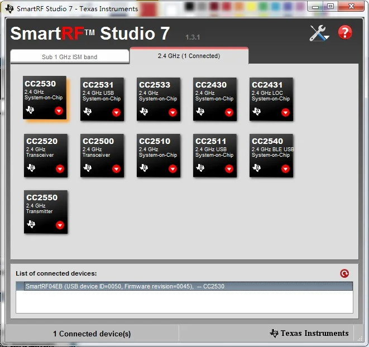
Task: Open the red dropdown arrow on CC2431
Action: pos(285,113)
